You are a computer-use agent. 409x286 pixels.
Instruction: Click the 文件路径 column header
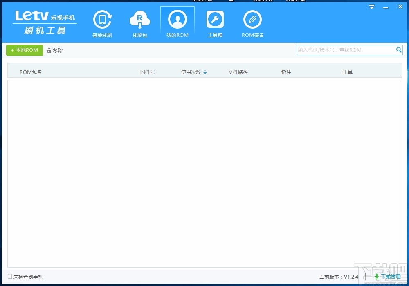tap(238, 72)
